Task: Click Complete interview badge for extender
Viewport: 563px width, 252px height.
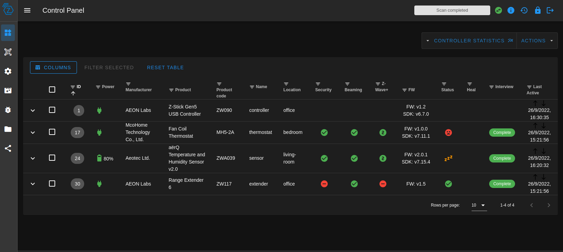Action: 502,184
